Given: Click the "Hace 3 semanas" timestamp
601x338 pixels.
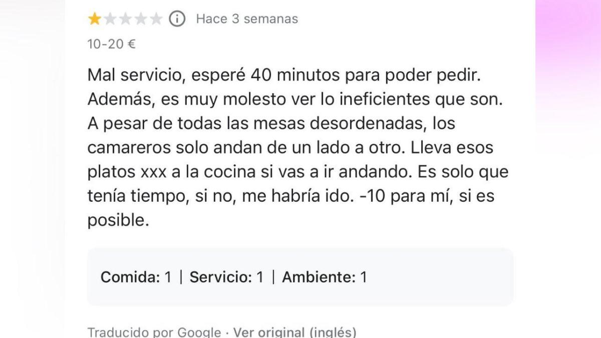Looking at the screenshot, I should (247, 19).
